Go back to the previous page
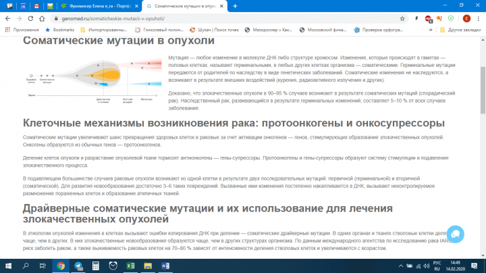This screenshot has width=486, height=273. (x=7, y=19)
